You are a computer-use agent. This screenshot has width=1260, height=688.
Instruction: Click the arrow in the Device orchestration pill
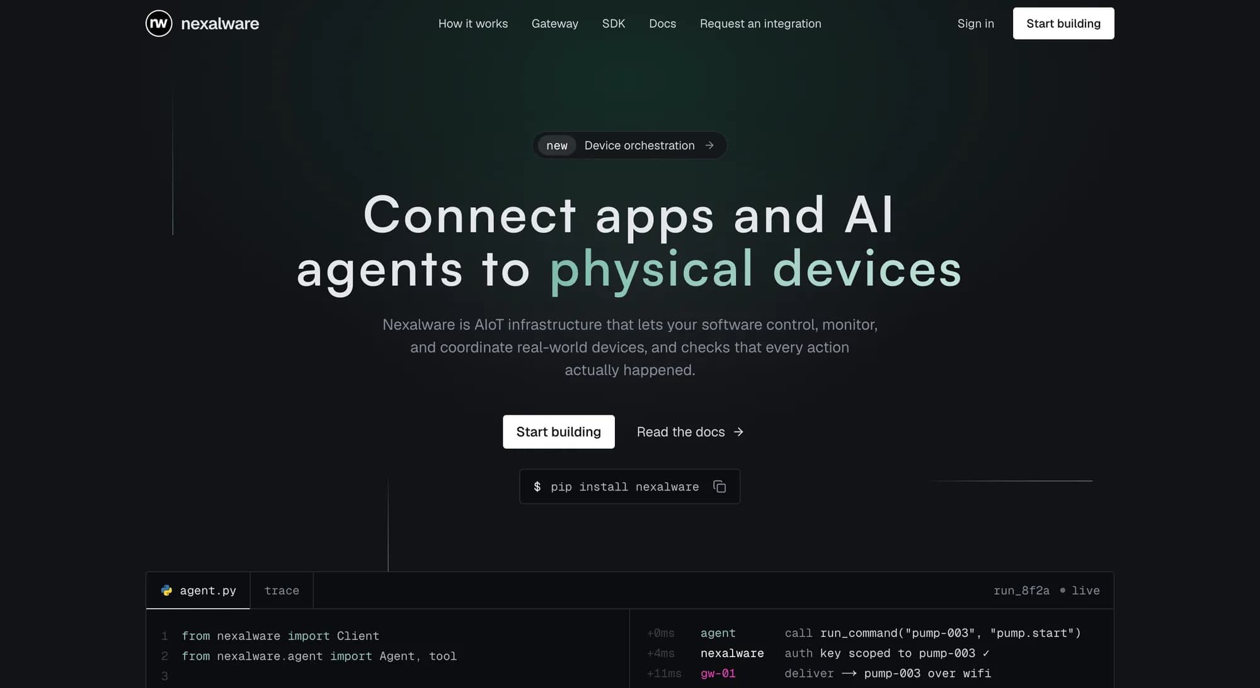(x=709, y=145)
